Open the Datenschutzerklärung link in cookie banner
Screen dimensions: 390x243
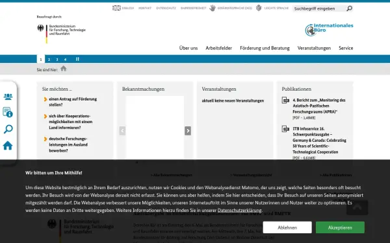(239, 210)
